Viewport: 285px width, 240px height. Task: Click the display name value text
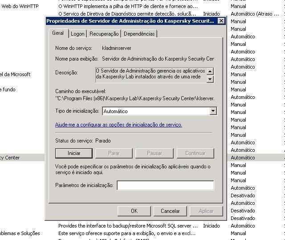158,59
